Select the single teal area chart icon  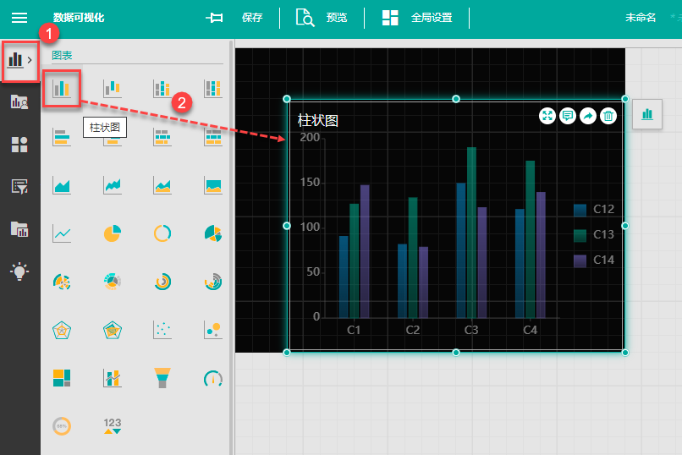(x=61, y=185)
